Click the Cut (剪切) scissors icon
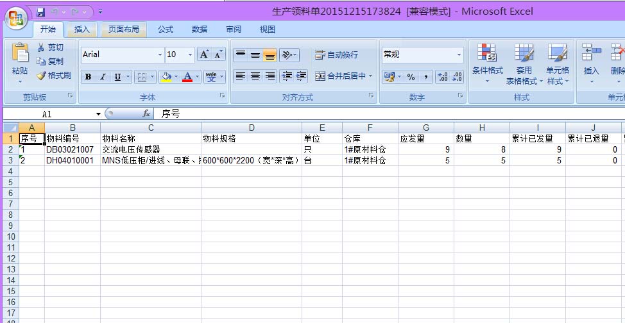 point(42,47)
